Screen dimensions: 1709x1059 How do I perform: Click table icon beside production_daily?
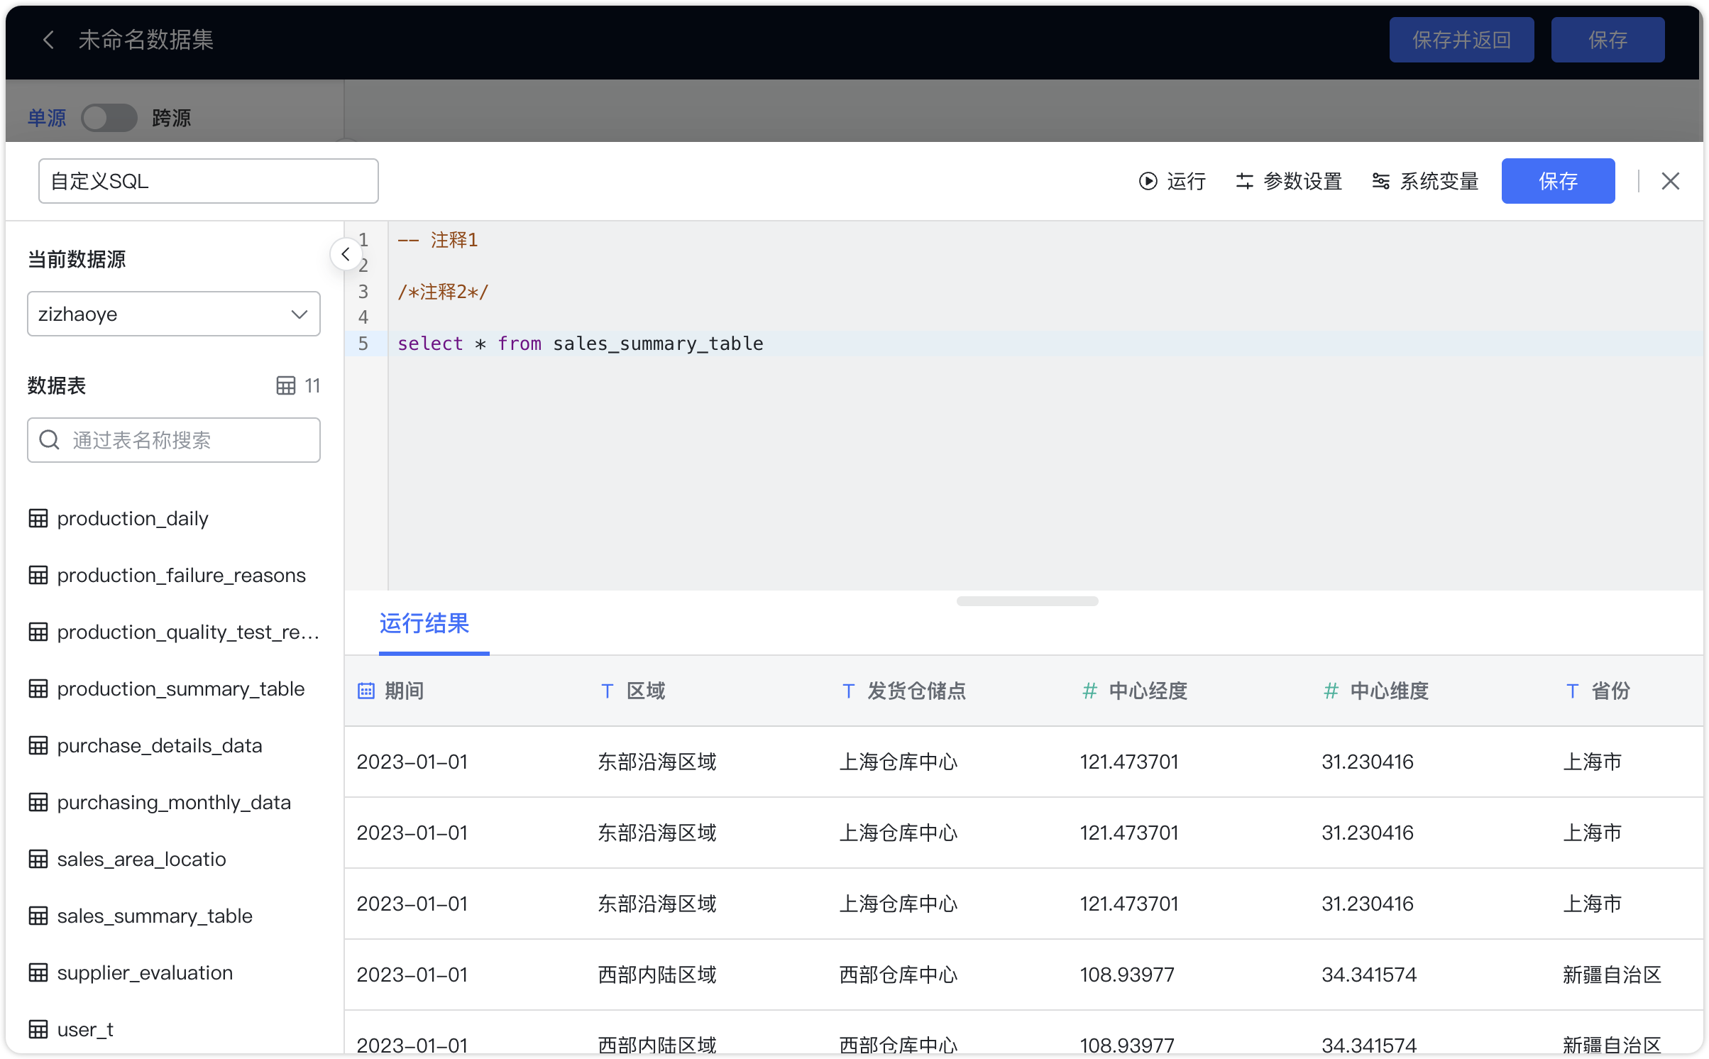(x=38, y=518)
